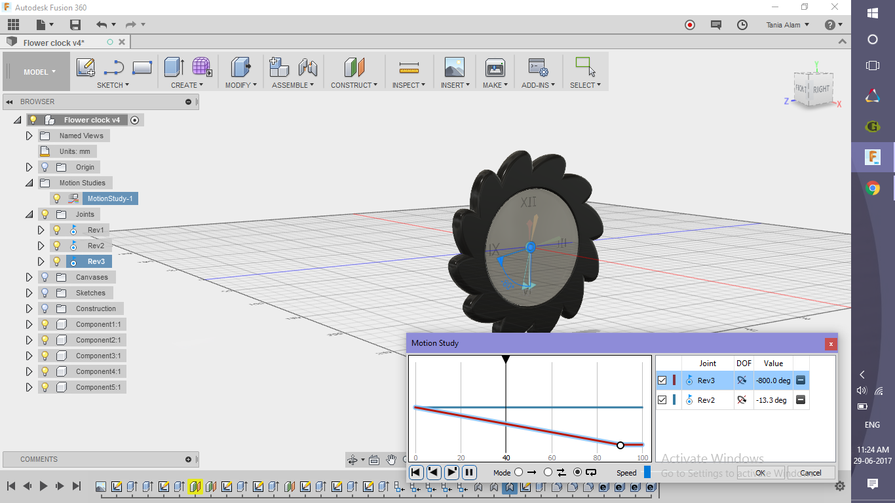Select the Press Pull tool
The height and width of the screenshot is (503, 895).
(241, 67)
